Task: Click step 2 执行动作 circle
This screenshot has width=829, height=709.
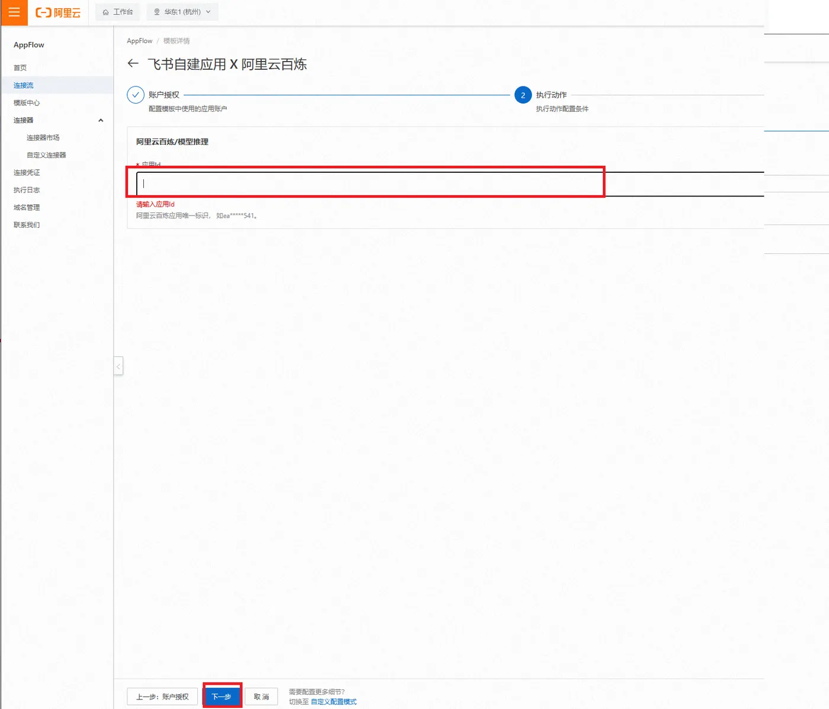Action: click(x=523, y=95)
